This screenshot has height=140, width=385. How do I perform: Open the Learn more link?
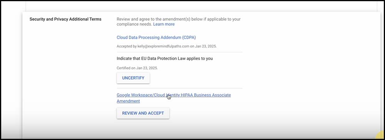pos(164,24)
